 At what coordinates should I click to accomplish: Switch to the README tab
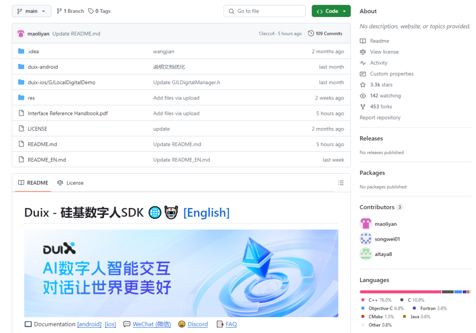tap(33, 183)
